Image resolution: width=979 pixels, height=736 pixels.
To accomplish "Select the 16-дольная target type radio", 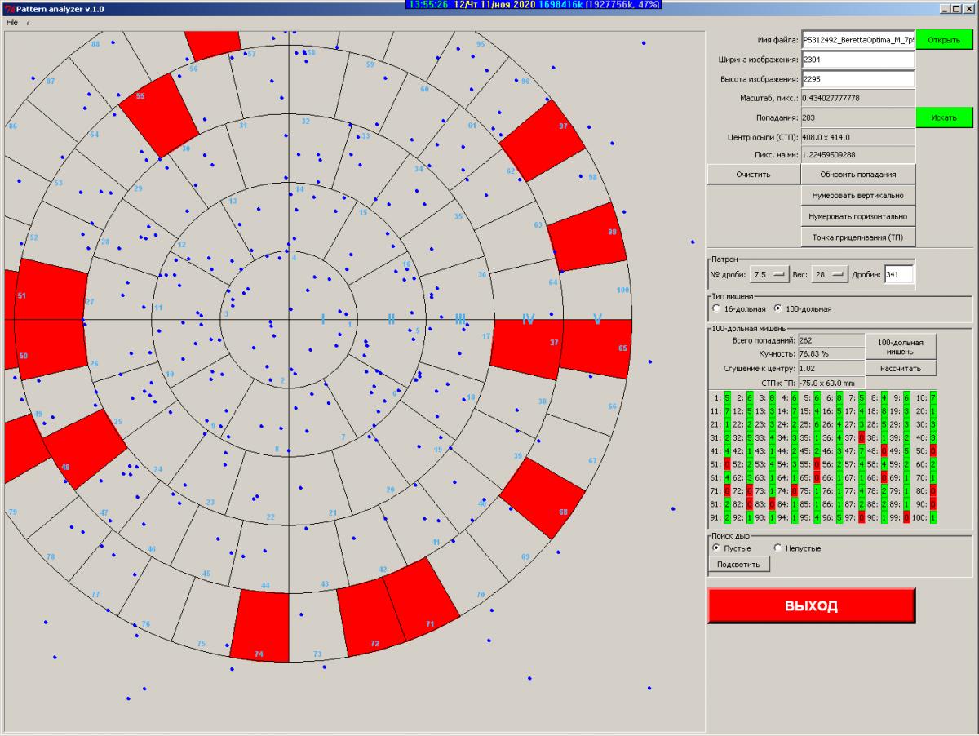I will [717, 309].
